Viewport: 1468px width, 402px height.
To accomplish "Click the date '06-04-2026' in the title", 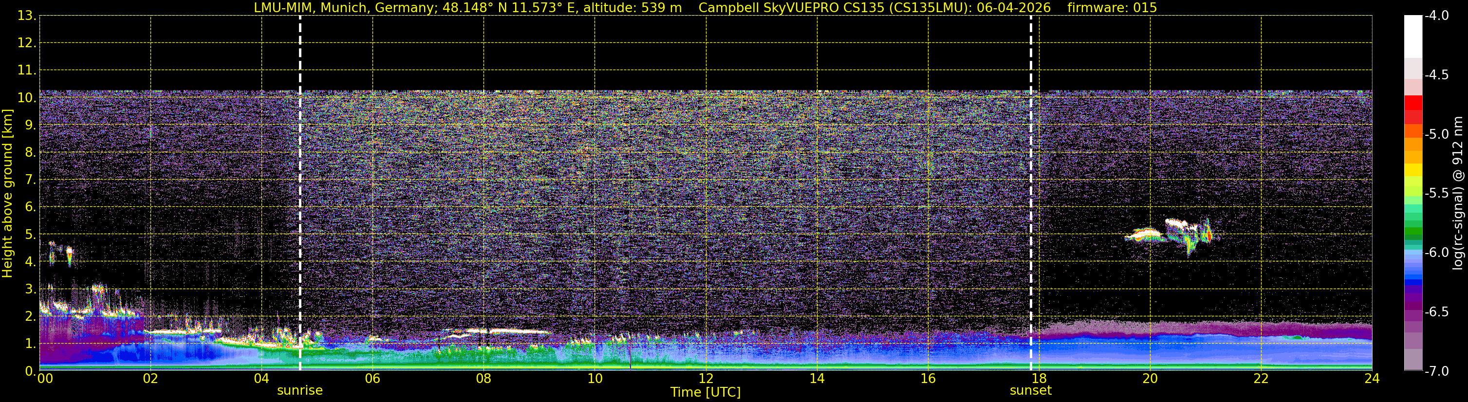I will (x=1014, y=8).
